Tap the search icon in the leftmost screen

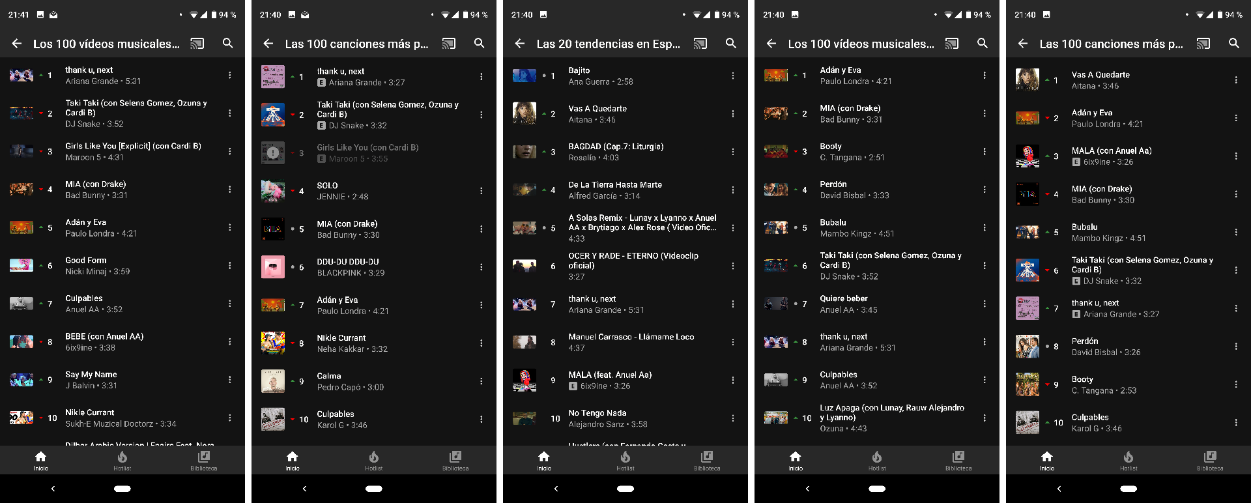tap(227, 43)
